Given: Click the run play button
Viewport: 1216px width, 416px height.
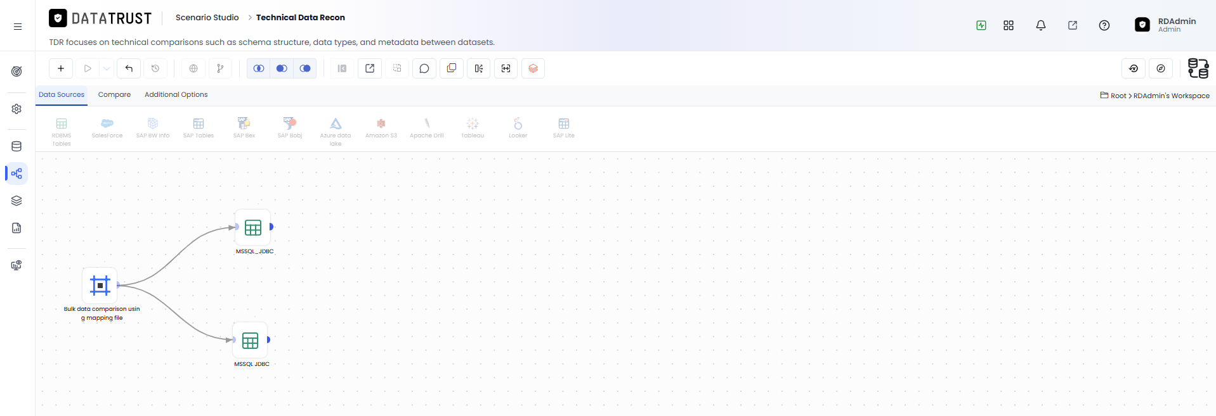Looking at the screenshot, I should coord(88,68).
